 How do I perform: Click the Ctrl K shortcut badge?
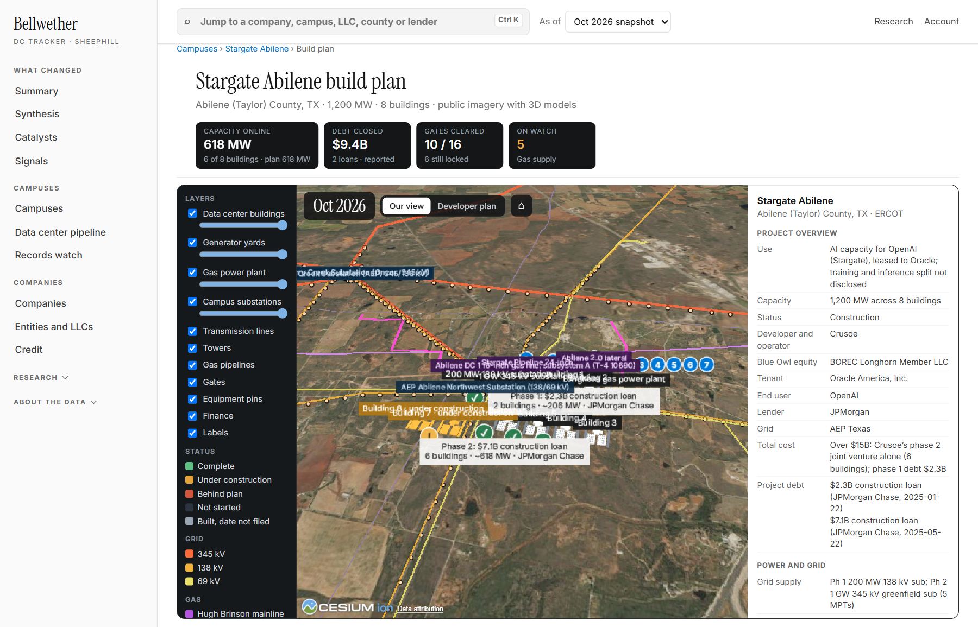tap(509, 20)
